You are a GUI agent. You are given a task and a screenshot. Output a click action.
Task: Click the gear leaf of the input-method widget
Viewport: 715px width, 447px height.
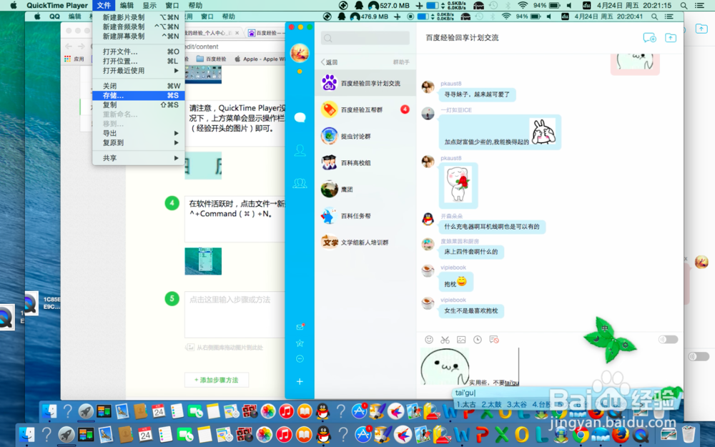pyautogui.click(x=625, y=345)
